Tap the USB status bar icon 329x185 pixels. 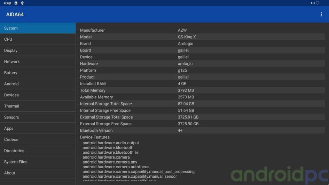(x=22, y=3)
